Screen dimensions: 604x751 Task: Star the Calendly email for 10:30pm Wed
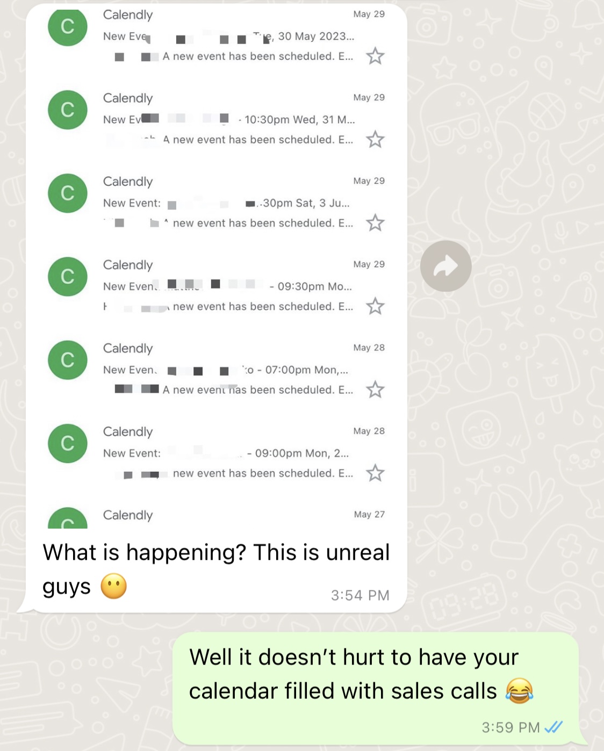click(375, 139)
